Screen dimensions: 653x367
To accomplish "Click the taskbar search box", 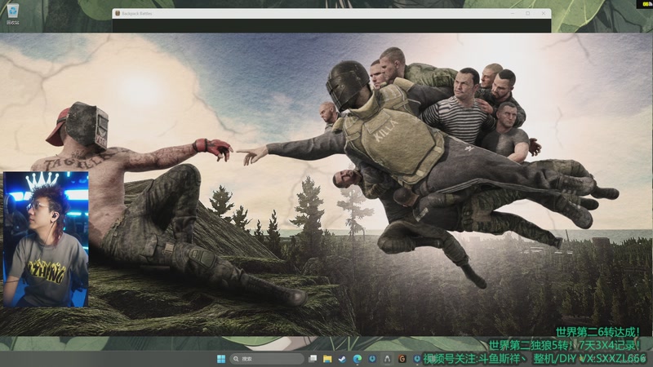I will pyautogui.click(x=267, y=359).
